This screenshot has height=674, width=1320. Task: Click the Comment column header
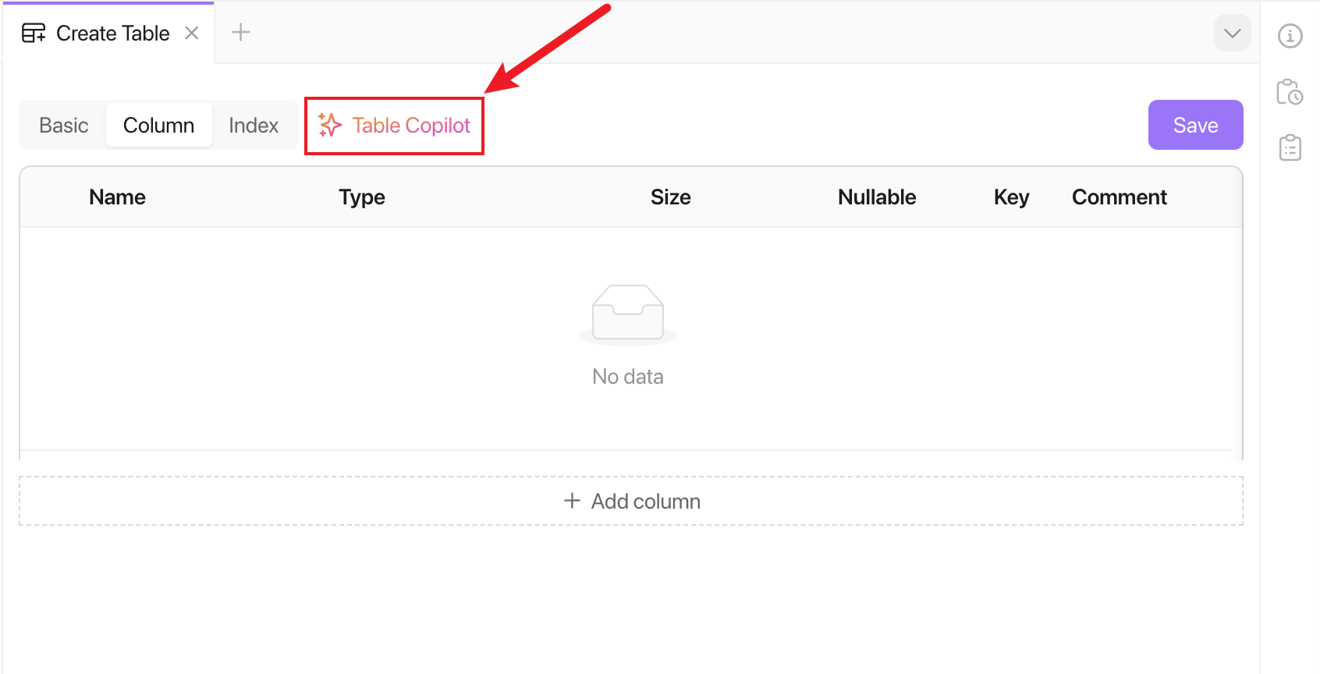[x=1120, y=197]
